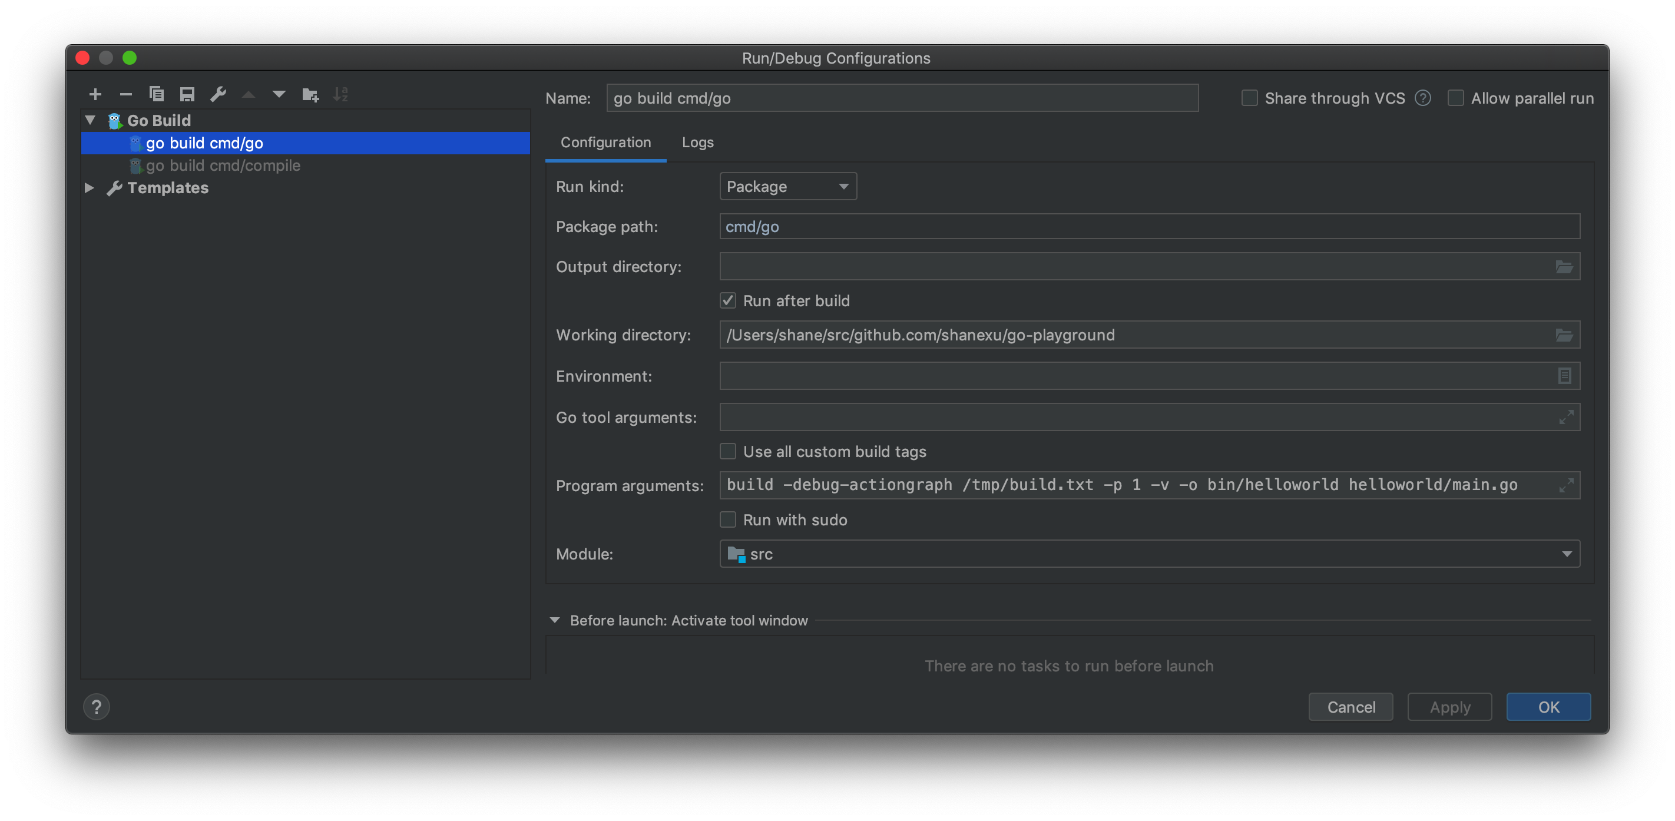Image resolution: width=1675 pixels, height=821 pixels.
Task: Add a new configuration with plus icon
Action: point(95,94)
